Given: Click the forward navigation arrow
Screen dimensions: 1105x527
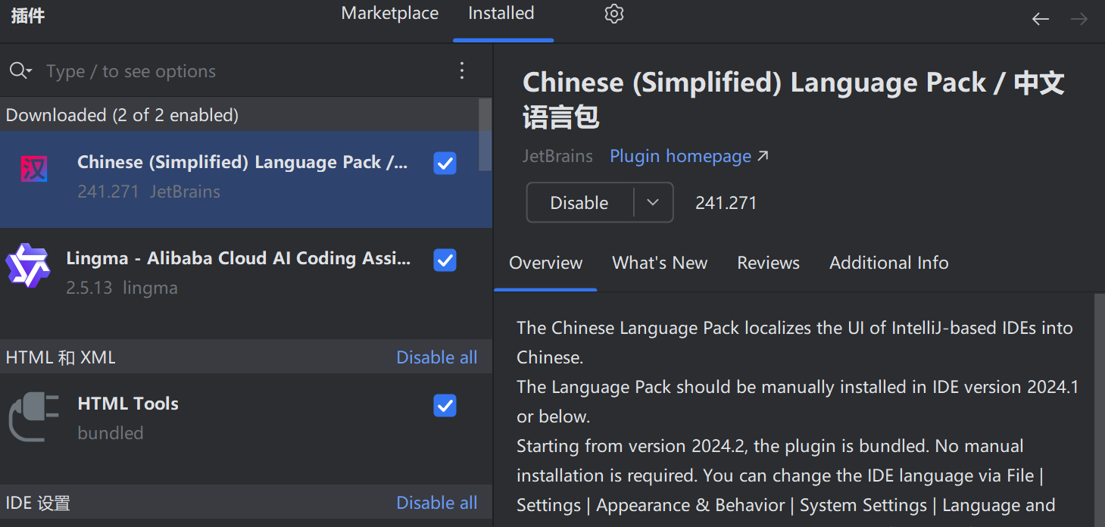Looking at the screenshot, I should pyautogui.click(x=1079, y=19).
